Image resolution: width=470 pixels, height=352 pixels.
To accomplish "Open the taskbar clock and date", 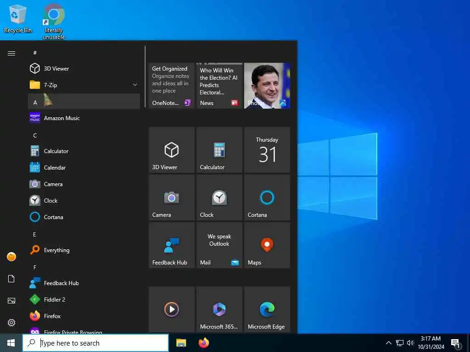I will coord(431,343).
